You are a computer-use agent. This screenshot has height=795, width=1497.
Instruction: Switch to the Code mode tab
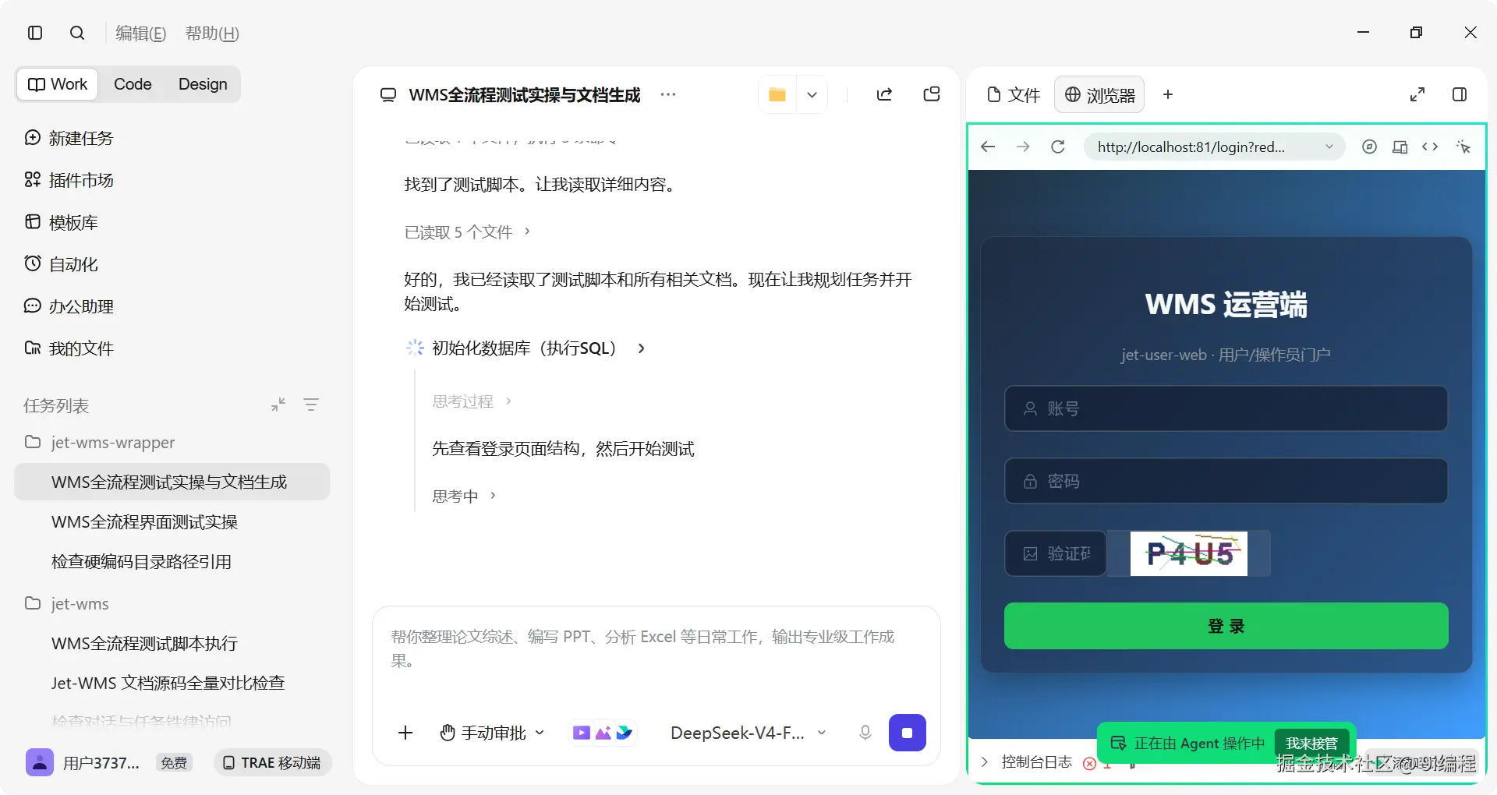click(x=133, y=84)
